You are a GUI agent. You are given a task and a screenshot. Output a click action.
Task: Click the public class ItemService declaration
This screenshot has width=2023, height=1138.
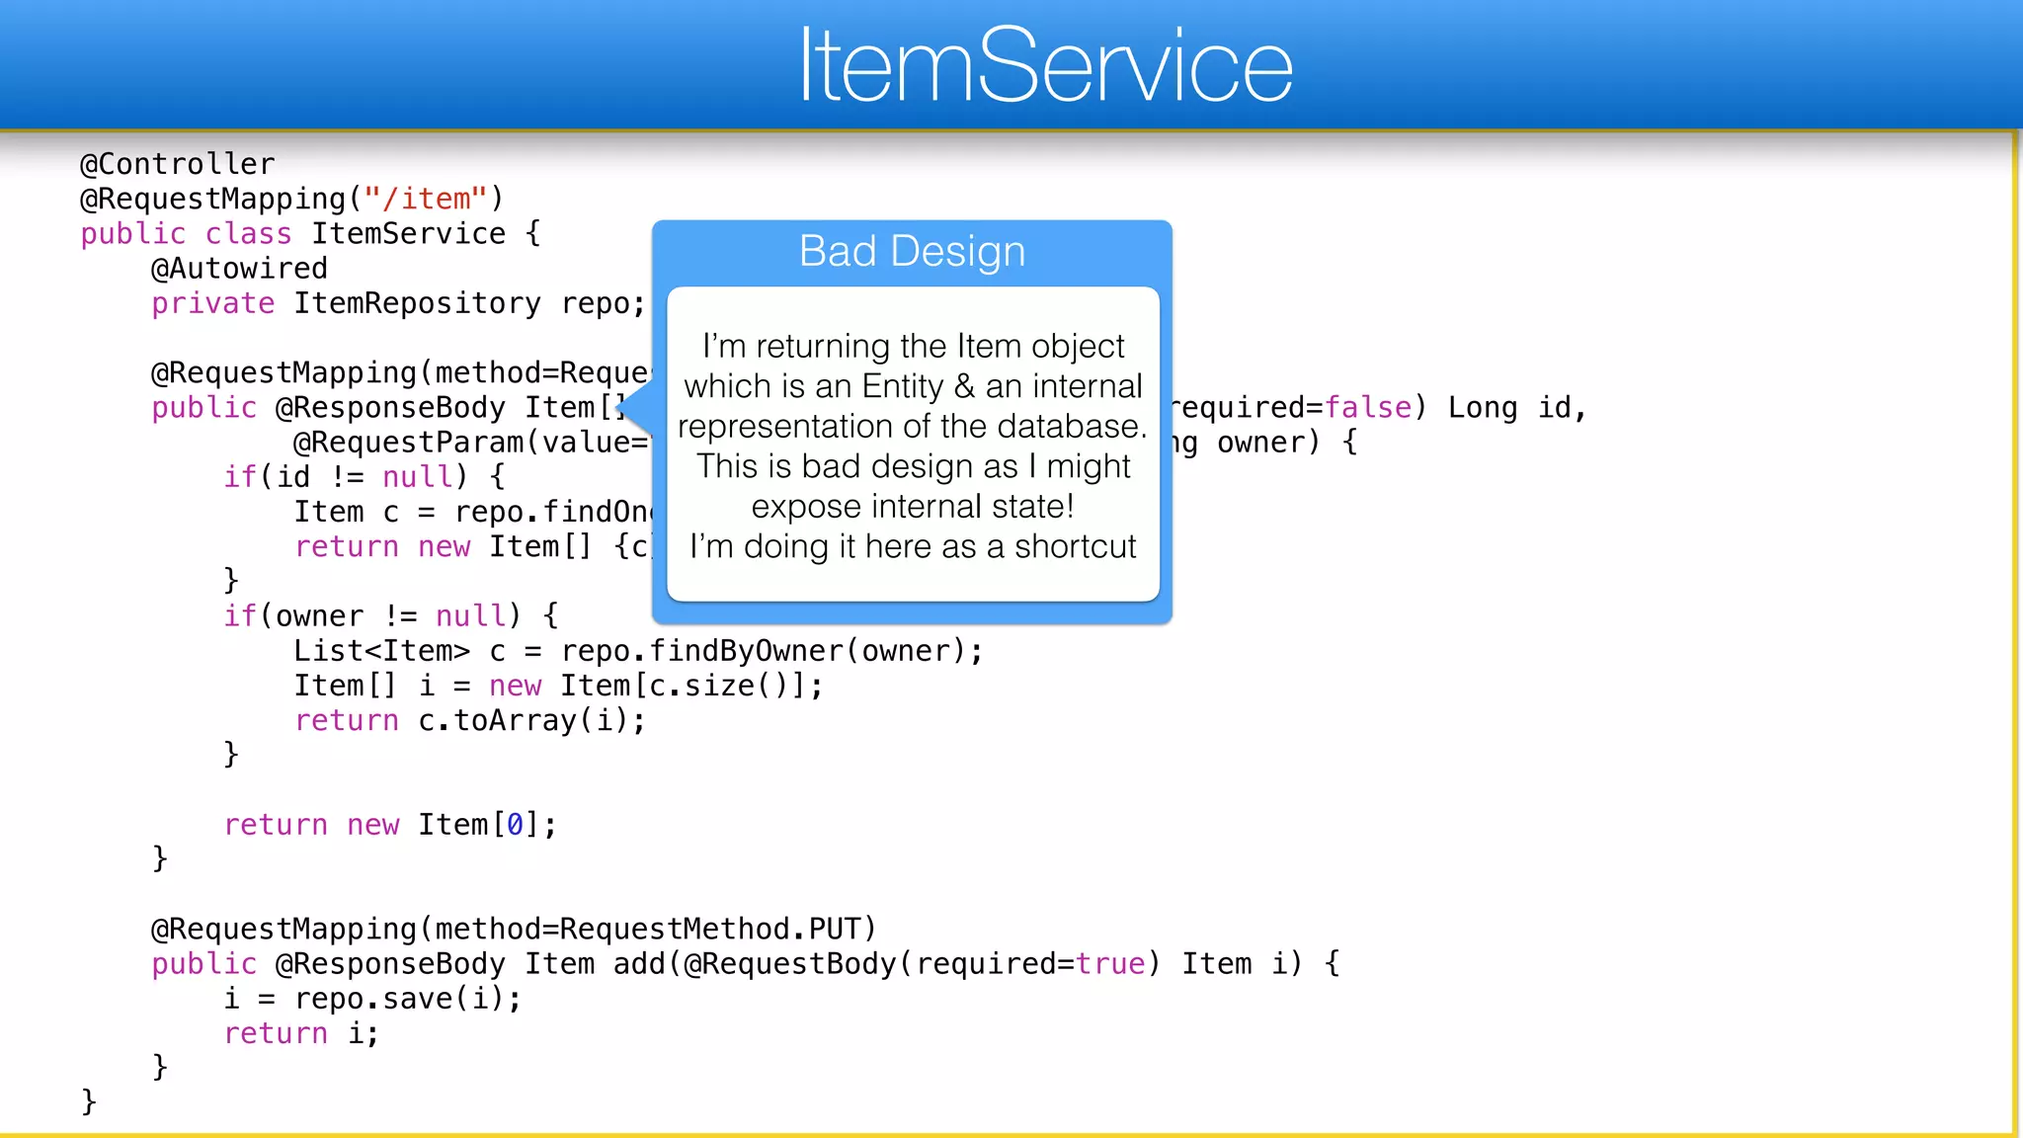[310, 234]
